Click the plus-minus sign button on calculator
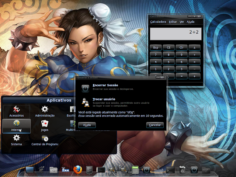 (x=194, y=48)
